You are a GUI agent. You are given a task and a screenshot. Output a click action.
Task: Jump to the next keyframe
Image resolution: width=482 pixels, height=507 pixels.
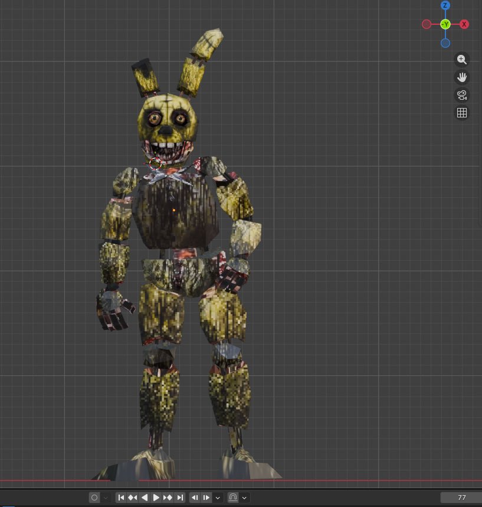click(168, 498)
